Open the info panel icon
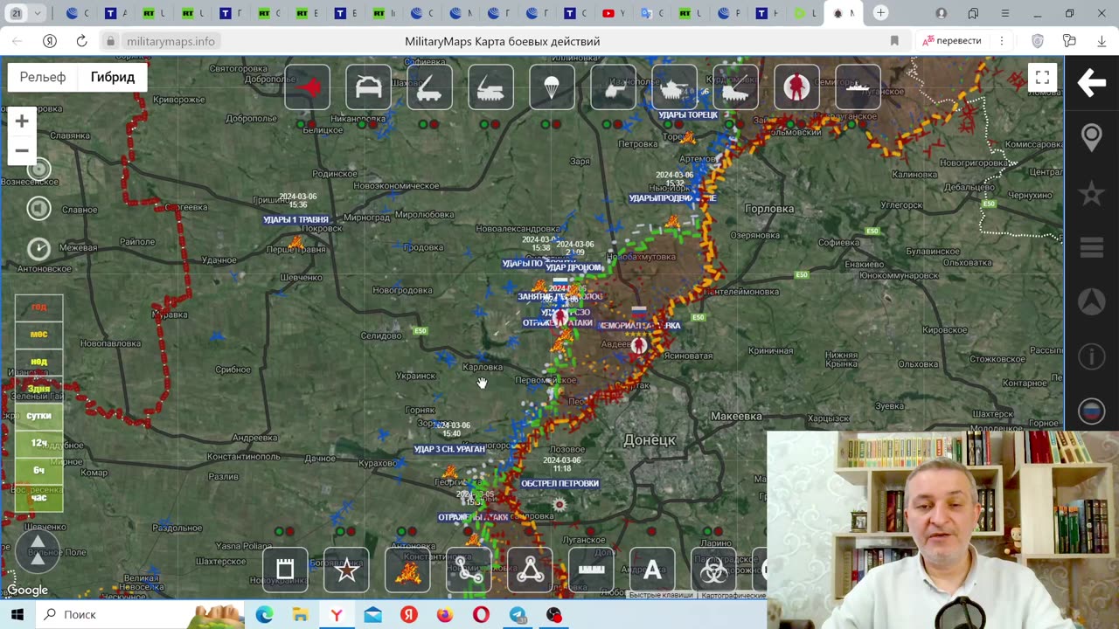 pos(1092,356)
